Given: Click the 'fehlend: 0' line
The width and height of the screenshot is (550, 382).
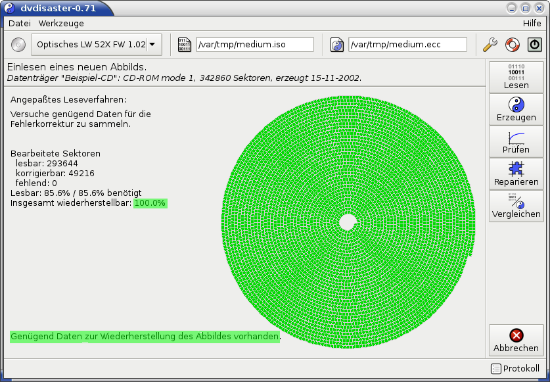Looking at the screenshot, I should (x=36, y=183).
